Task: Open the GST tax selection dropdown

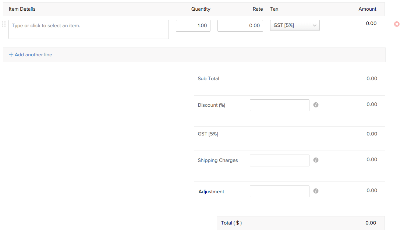Action: 294,25
